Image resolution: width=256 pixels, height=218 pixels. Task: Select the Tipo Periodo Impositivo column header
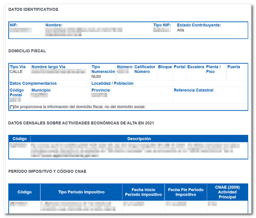81,192
